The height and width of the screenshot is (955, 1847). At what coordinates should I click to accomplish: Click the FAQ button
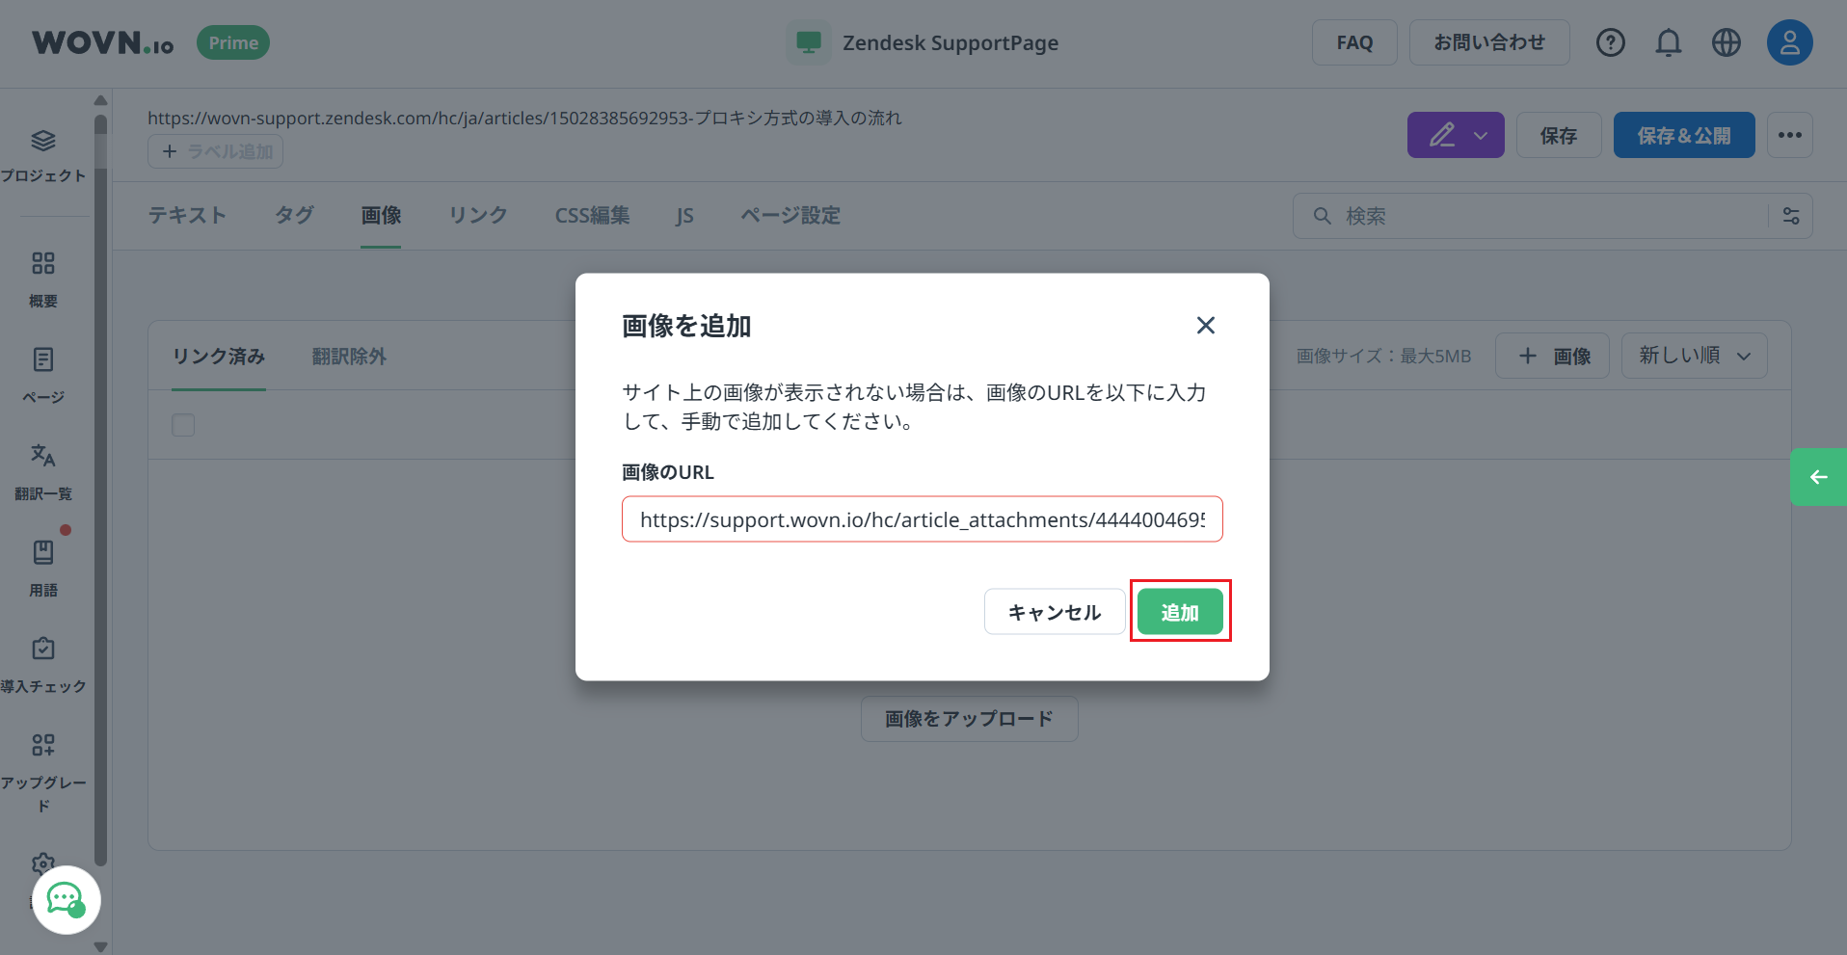pos(1354,42)
